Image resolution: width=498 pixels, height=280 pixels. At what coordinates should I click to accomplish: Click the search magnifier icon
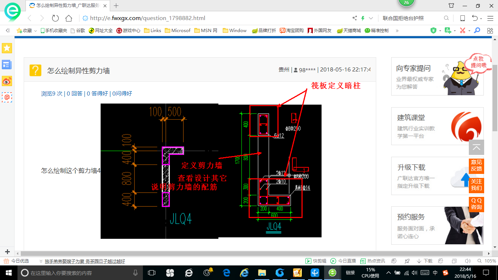446,18
